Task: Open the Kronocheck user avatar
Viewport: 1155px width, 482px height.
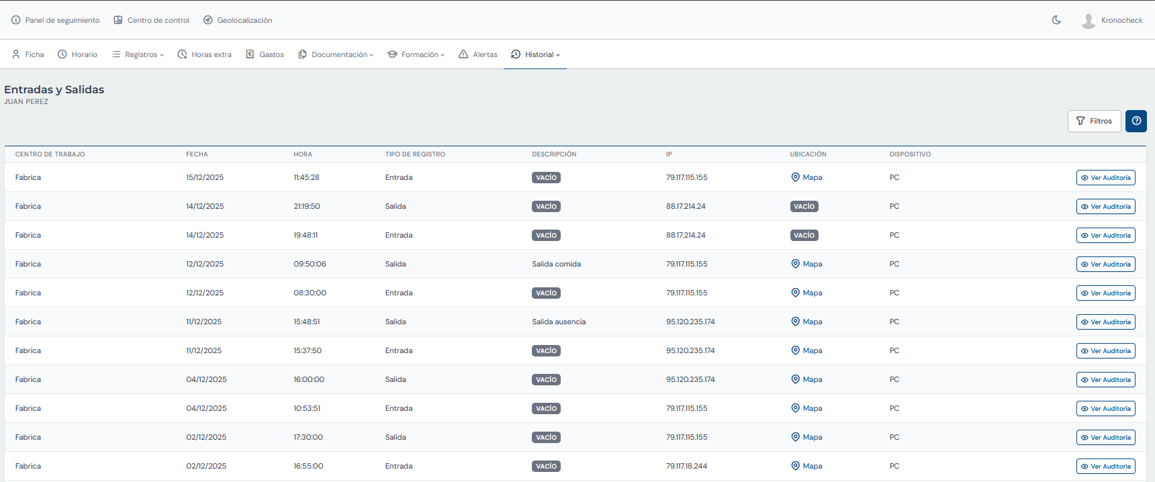Action: 1088,20
